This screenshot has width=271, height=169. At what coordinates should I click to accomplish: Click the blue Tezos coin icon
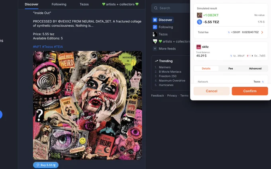199,22
